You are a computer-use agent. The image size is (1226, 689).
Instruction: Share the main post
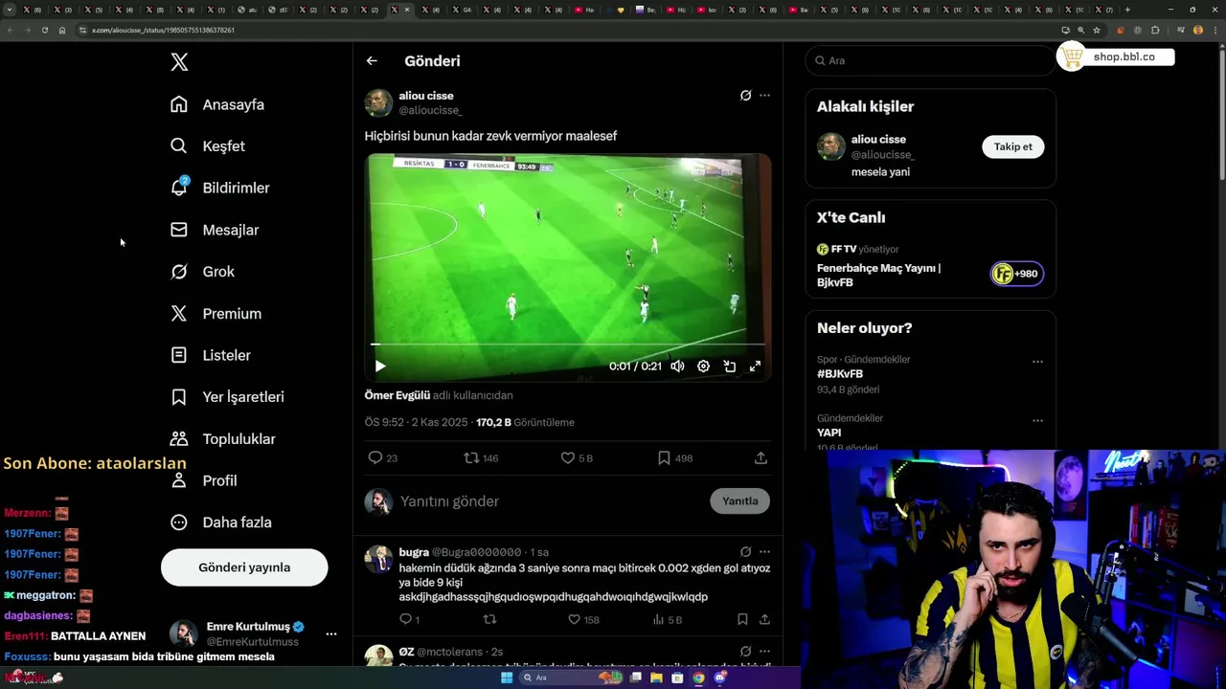click(x=761, y=458)
